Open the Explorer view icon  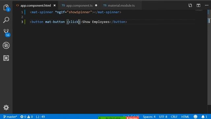tap(6, 8)
